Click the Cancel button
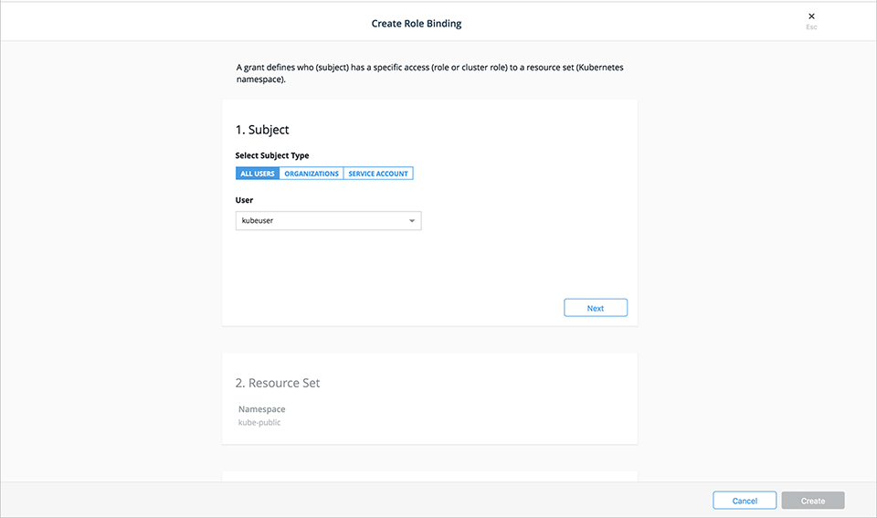This screenshot has height=518, width=877. tap(745, 501)
